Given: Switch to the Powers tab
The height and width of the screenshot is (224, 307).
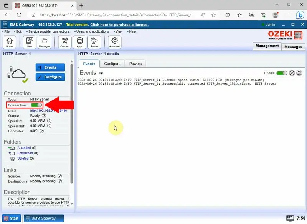Looking at the screenshot, I should (135, 64).
